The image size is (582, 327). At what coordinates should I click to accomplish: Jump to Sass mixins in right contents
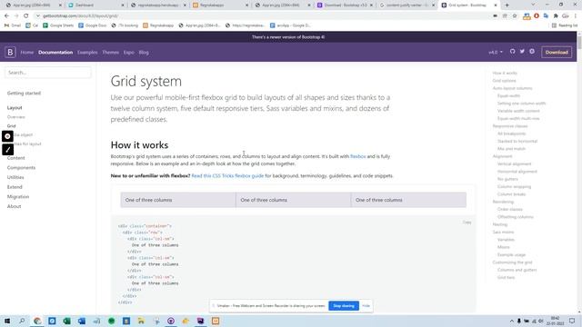coord(503,233)
